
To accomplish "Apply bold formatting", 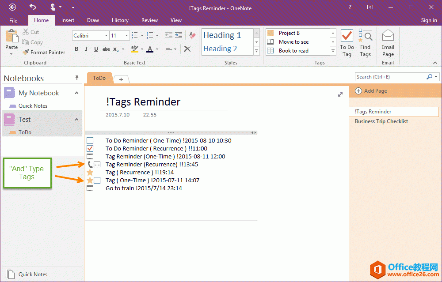I will (x=76, y=49).
